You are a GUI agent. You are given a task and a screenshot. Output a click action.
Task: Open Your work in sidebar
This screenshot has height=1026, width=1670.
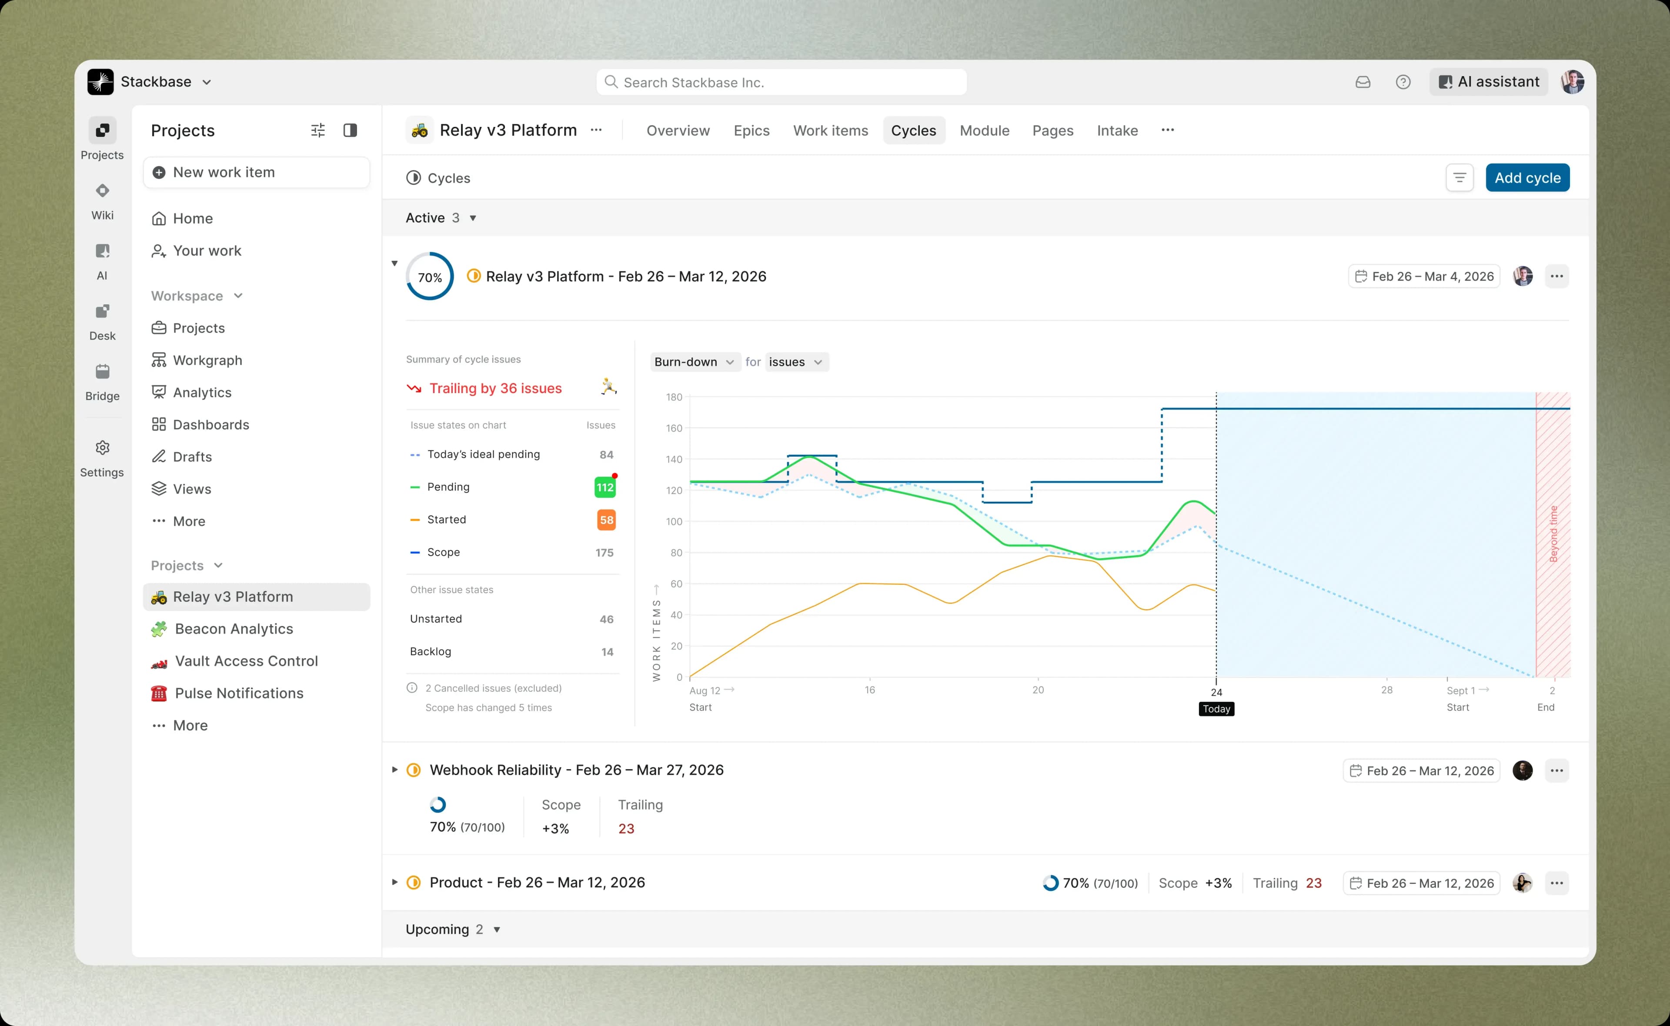click(257, 251)
